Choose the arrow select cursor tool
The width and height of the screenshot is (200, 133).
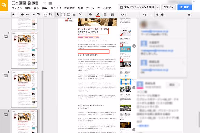pos(58,15)
